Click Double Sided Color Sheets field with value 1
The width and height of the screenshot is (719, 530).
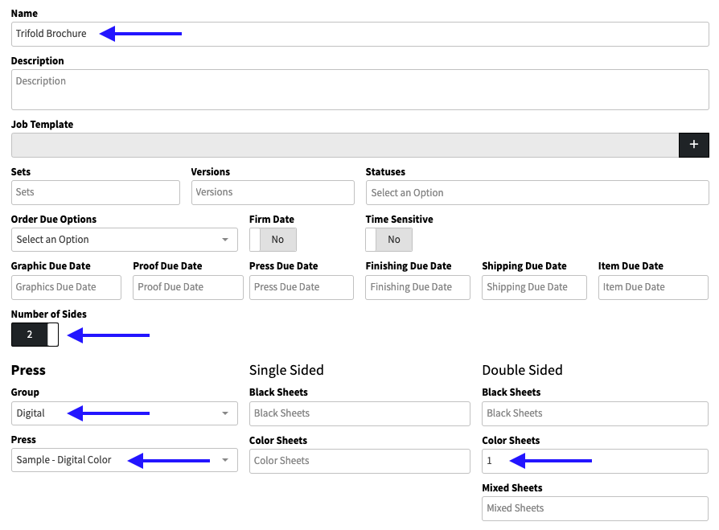[594, 461]
